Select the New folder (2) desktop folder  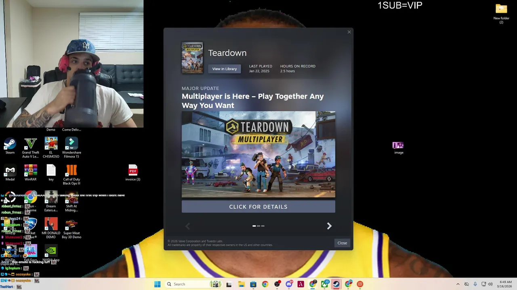coord(501,13)
